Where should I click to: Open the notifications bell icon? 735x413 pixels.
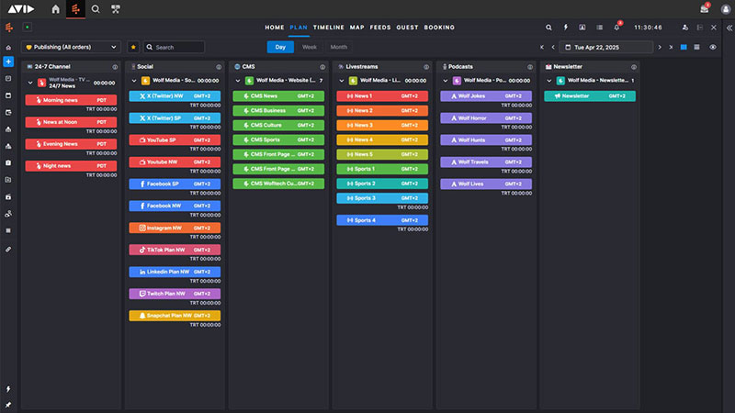click(616, 28)
